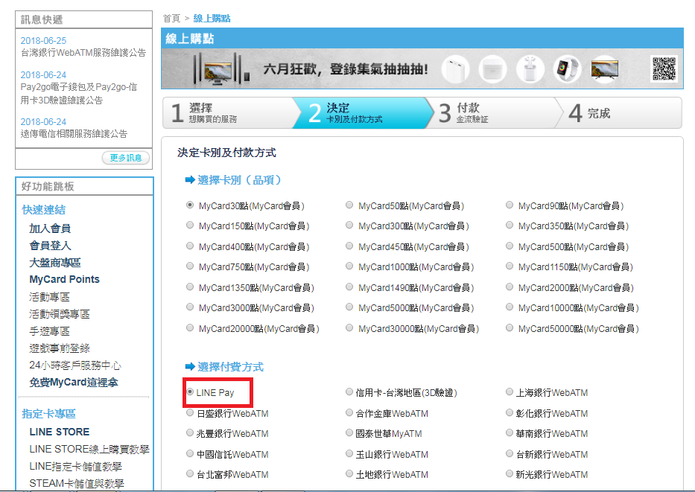Pick 兆豐銀行WebATM radio button
This screenshot has width=695, height=492.
tap(190, 432)
